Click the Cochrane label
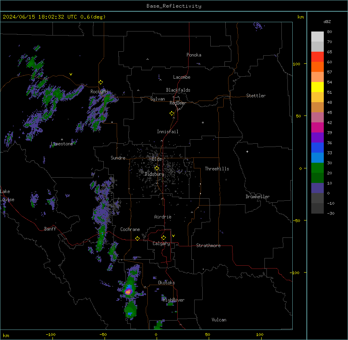 point(130,229)
